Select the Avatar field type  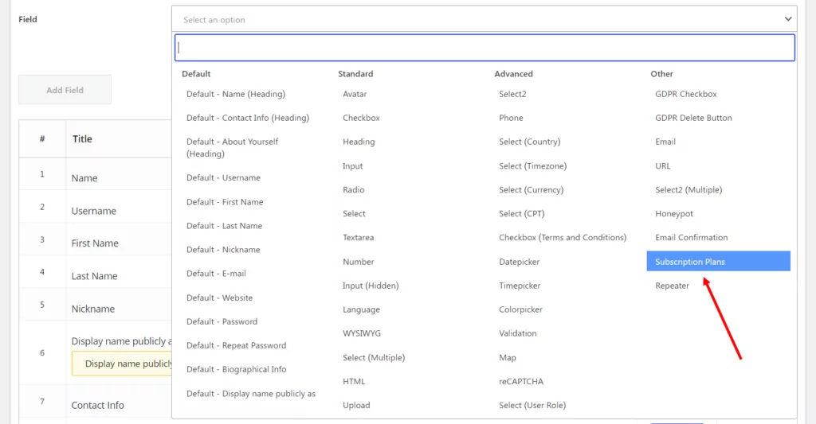[355, 94]
